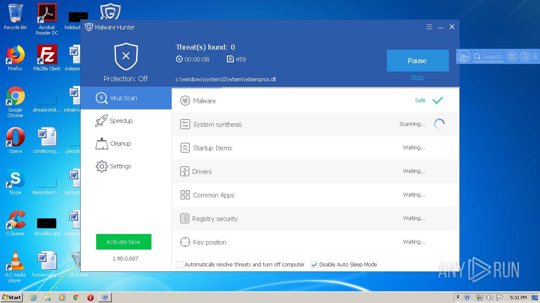540x303 pixels.
Task: Click the 5:31 PM taskbar clock
Action: [x=518, y=298]
